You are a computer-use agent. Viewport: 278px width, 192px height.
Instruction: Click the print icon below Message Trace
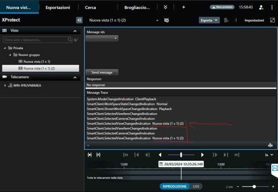coord(270,145)
